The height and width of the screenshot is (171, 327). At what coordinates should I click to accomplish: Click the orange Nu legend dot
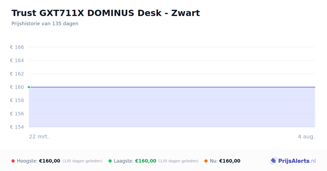[206, 161]
